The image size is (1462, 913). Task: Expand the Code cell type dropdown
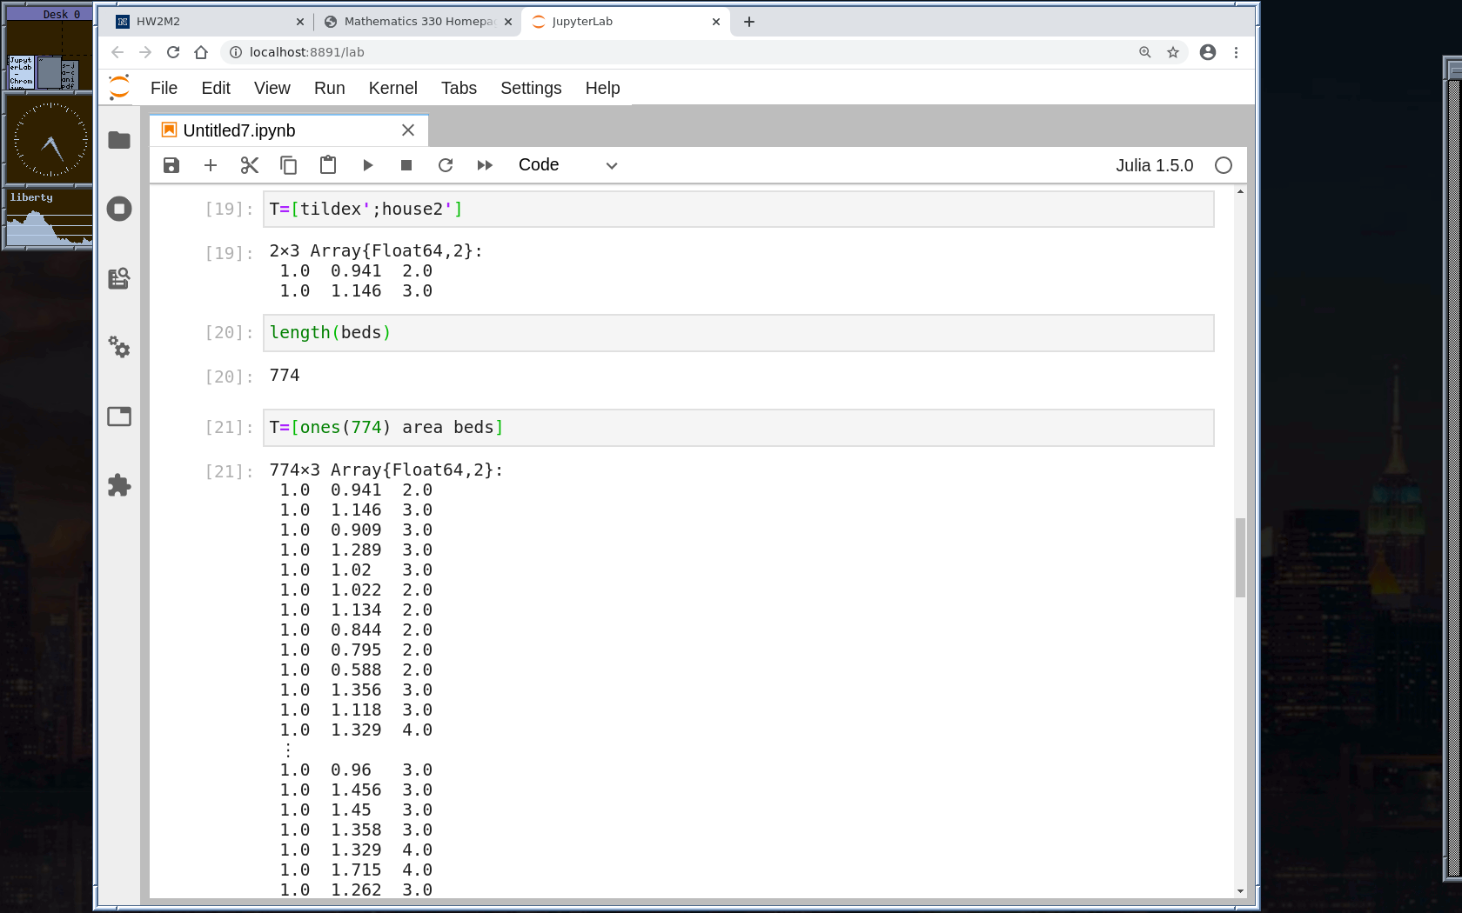[567, 165]
